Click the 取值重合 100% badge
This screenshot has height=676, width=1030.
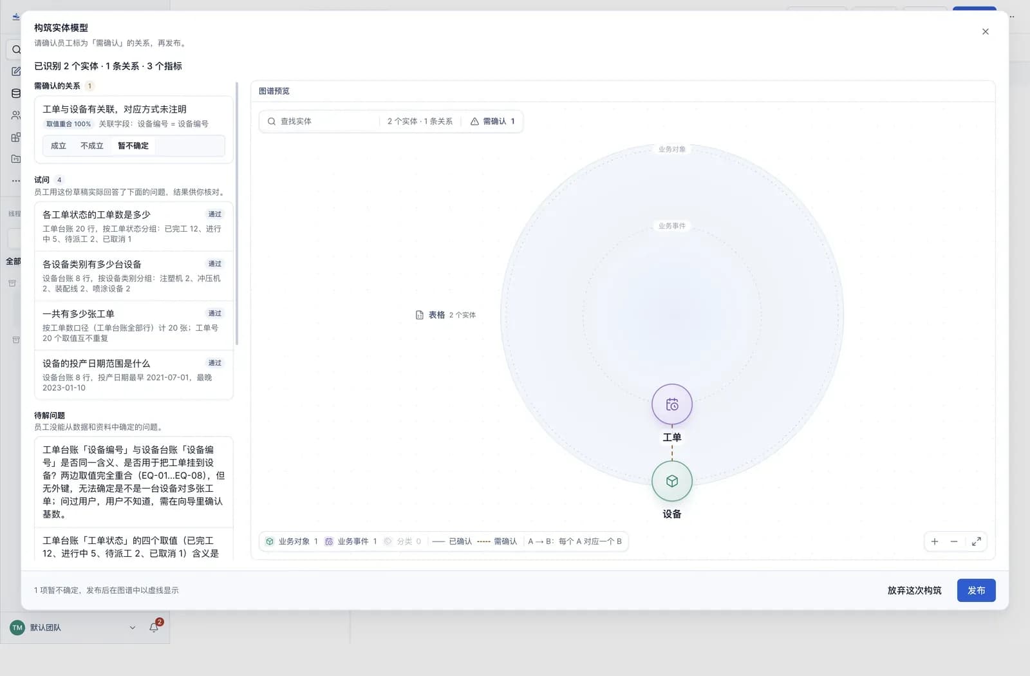(68, 124)
